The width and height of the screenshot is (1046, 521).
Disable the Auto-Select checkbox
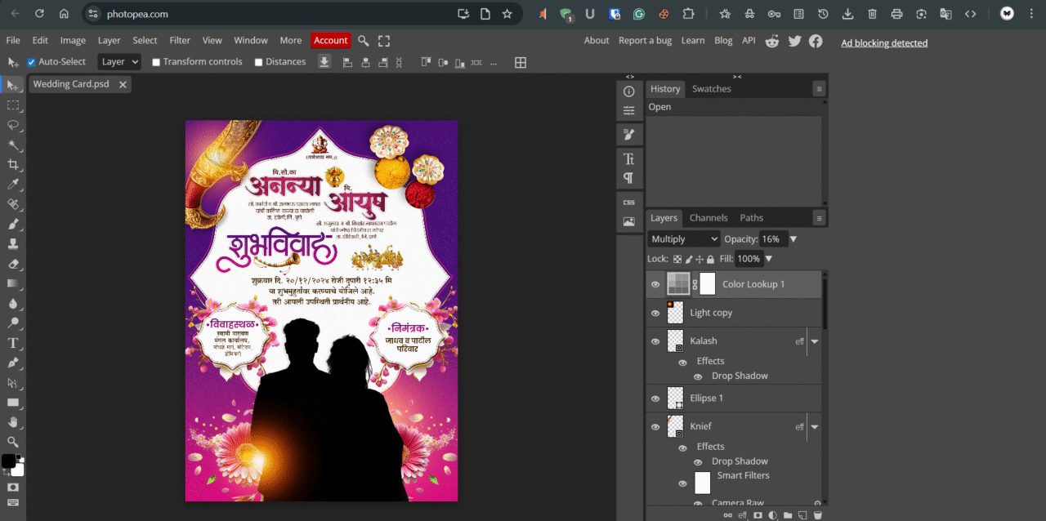click(32, 62)
